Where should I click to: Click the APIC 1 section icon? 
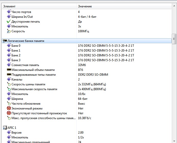tap(5, 128)
